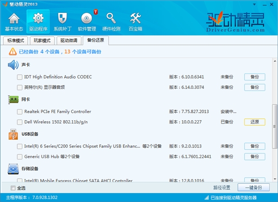
Task: Check Dell Wireless 1502 checkbox
Action: click(x=19, y=122)
